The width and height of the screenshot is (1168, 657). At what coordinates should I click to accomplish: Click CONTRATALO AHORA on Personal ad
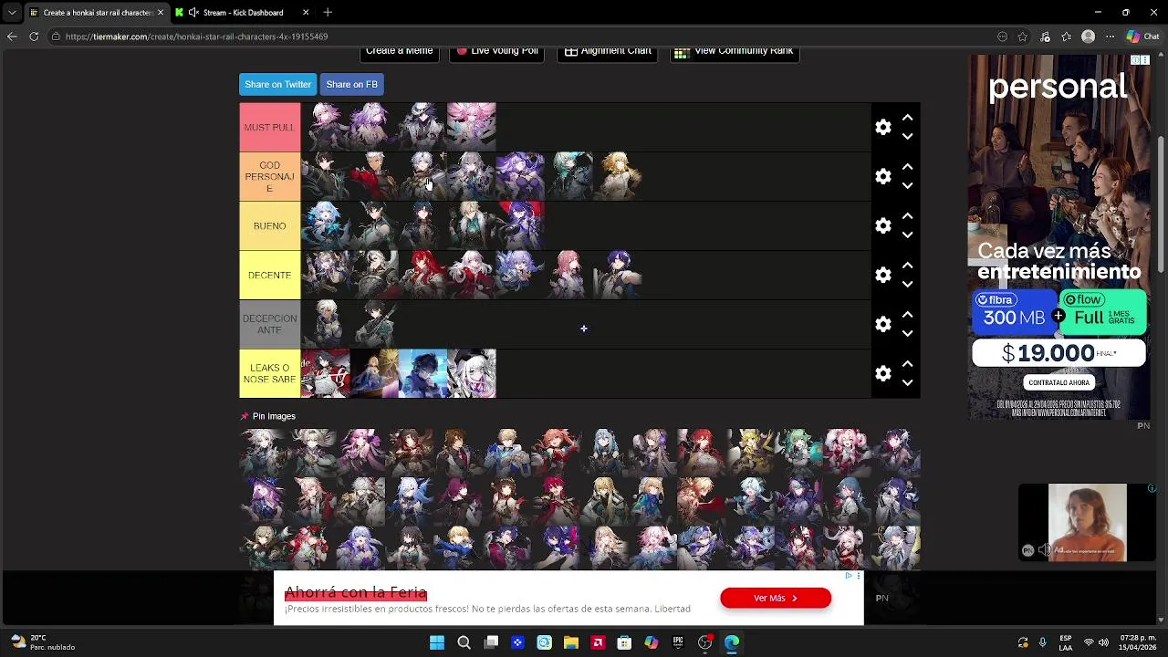click(x=1058, y=382)
